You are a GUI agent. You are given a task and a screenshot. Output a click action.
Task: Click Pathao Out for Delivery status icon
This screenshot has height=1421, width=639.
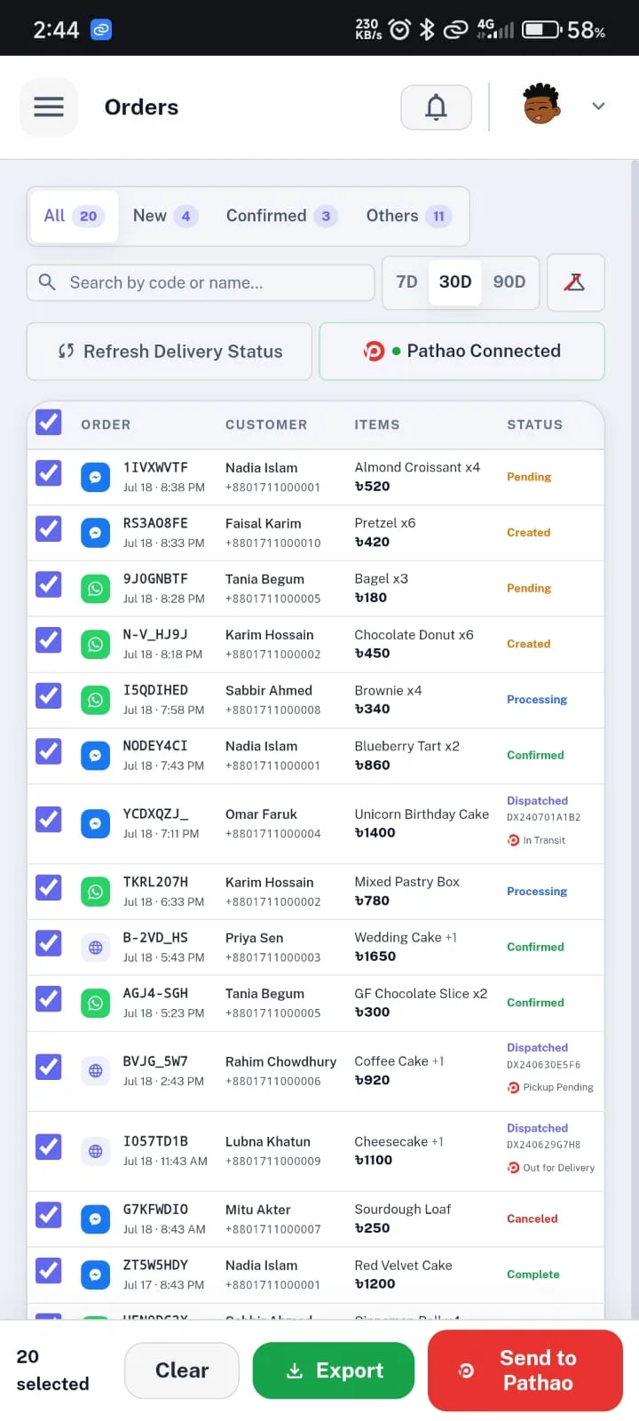pyautogui.click(x=513, y=1168)
